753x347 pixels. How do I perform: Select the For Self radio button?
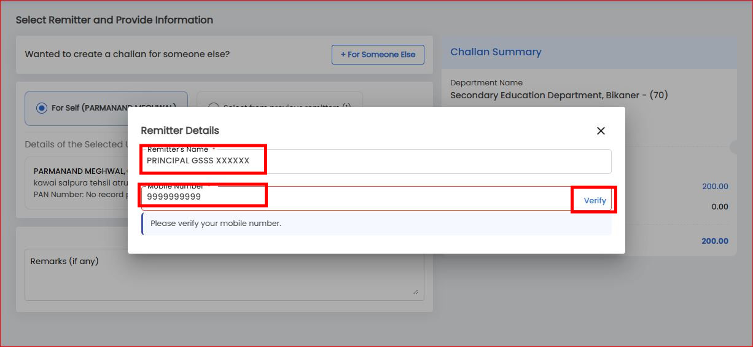click(x=42, y=108)
